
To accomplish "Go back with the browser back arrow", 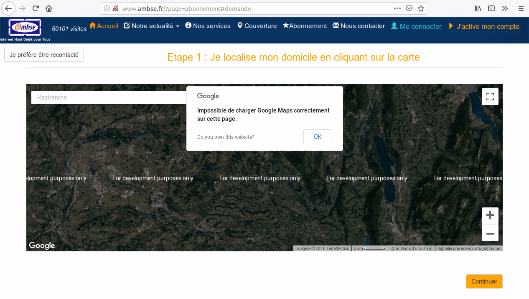I will (8, 8).
